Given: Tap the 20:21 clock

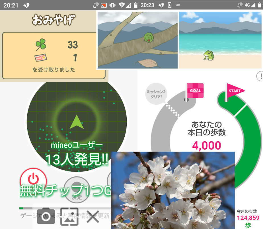Looking at the screenshot, I should tap(11, 5).
